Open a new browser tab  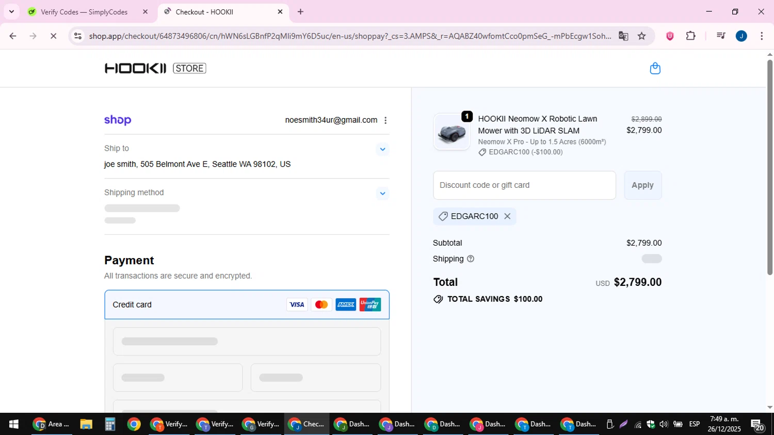301,12
